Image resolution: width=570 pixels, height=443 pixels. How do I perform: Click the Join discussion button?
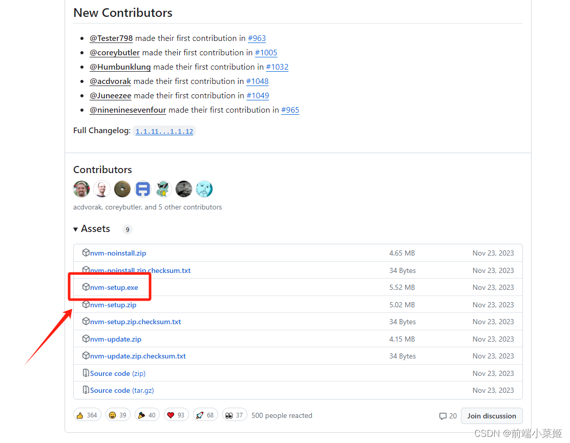492,416
